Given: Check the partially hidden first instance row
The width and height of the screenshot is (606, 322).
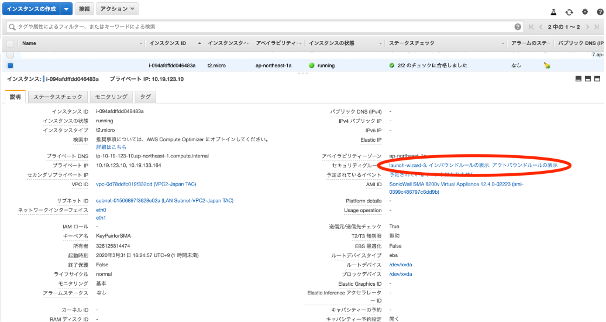Looking at the screenshot, I should (10, 54).
